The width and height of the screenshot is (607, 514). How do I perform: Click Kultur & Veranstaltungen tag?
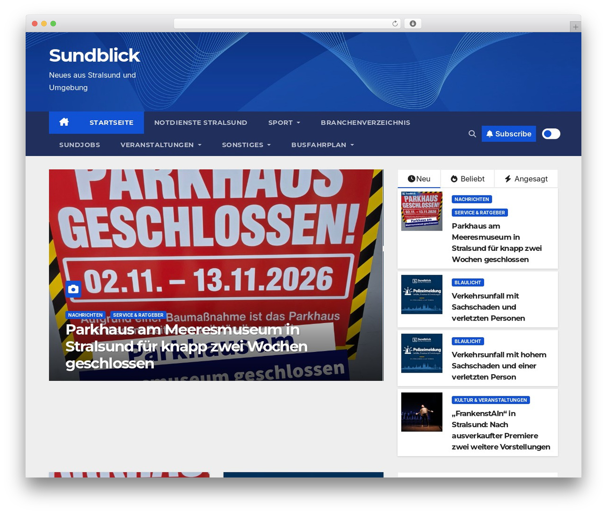[x=491, y=400]
